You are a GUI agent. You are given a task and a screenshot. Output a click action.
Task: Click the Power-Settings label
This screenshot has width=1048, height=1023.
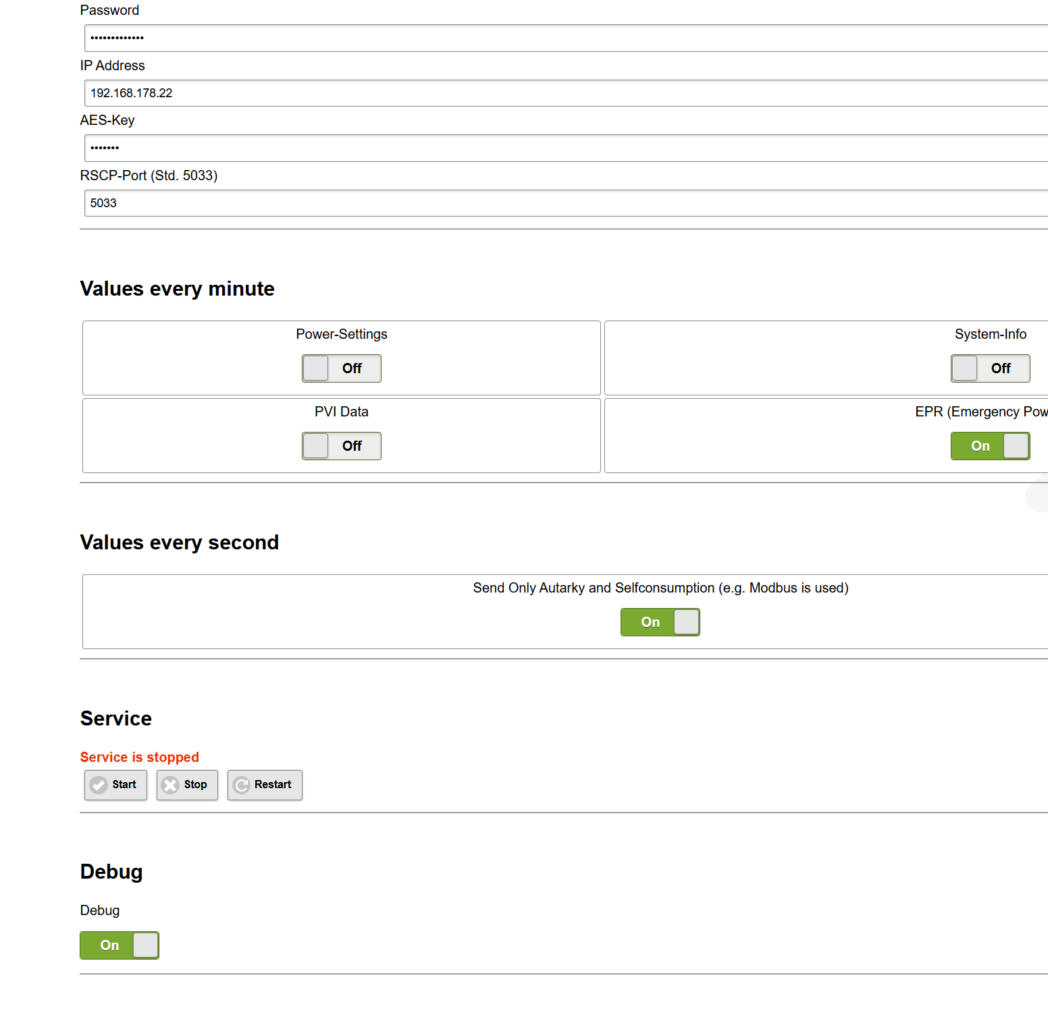tap(342, 334)
